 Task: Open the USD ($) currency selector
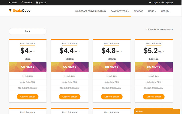[166, 11]
